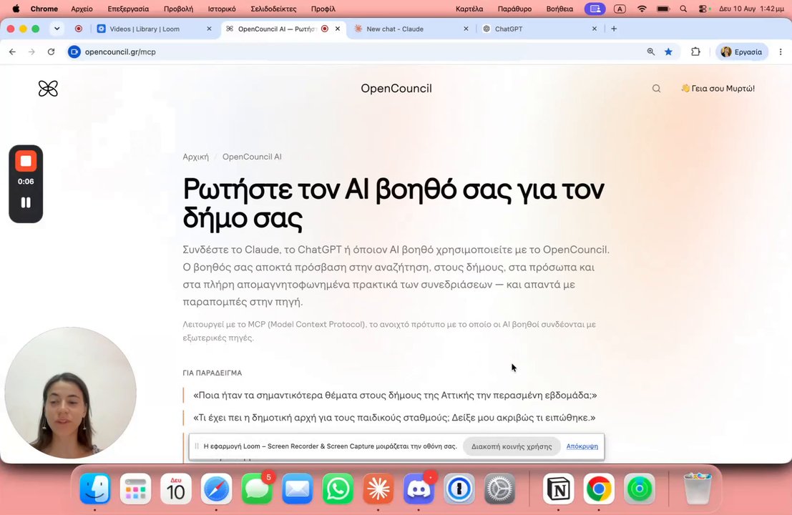
Task: Open the Σελιδοδείκτες menu
Action: (x=273, y=9)
